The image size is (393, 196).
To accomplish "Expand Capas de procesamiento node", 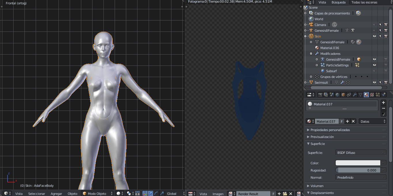I will (305, 13).
